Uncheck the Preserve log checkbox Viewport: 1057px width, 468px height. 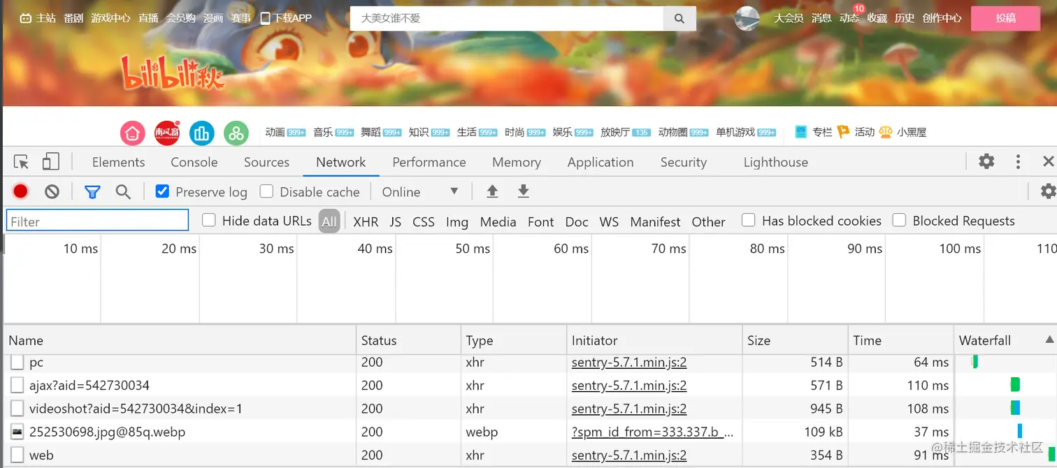162,191
